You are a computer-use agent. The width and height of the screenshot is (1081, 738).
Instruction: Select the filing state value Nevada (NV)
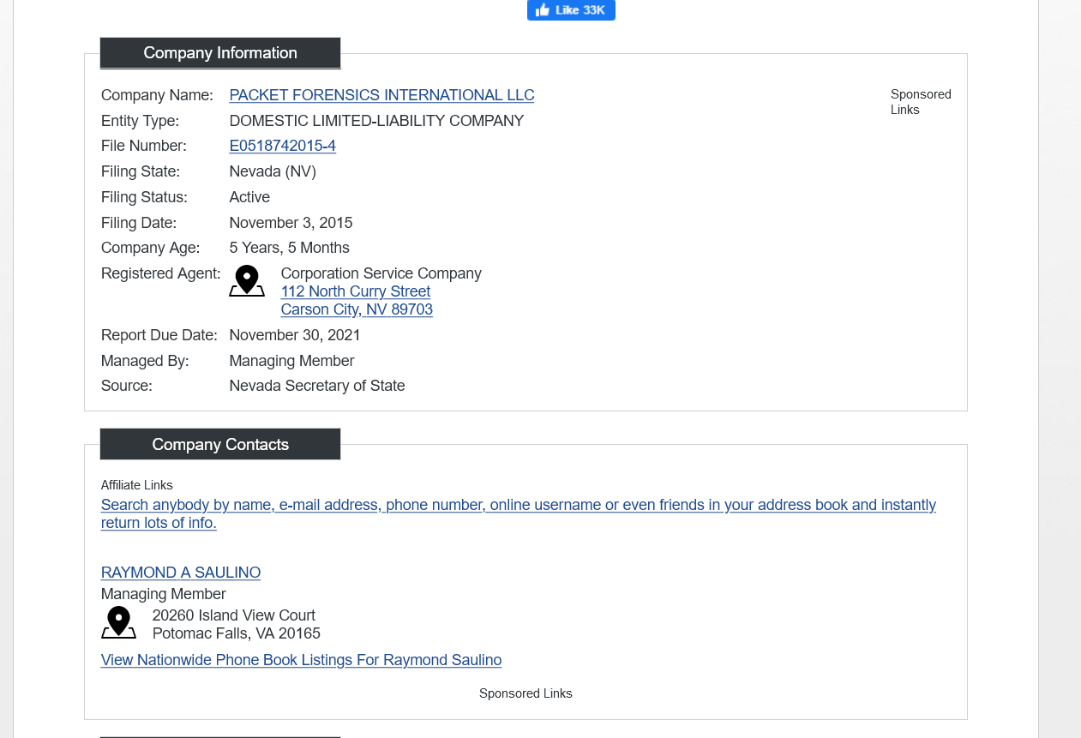point(273,171)
